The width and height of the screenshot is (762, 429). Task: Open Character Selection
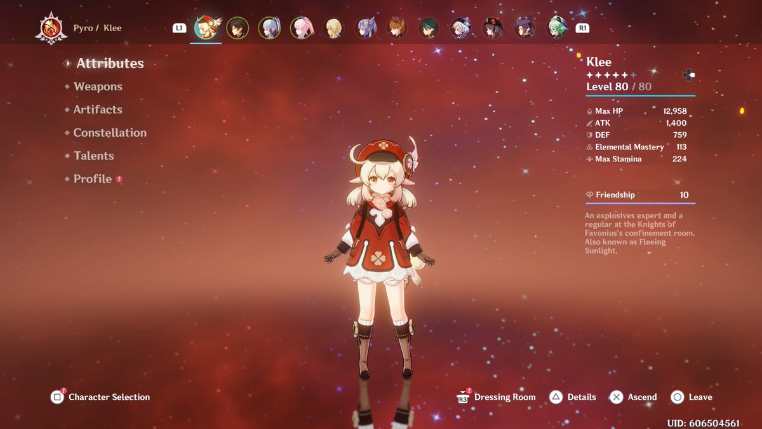click(x=109, y=397)
